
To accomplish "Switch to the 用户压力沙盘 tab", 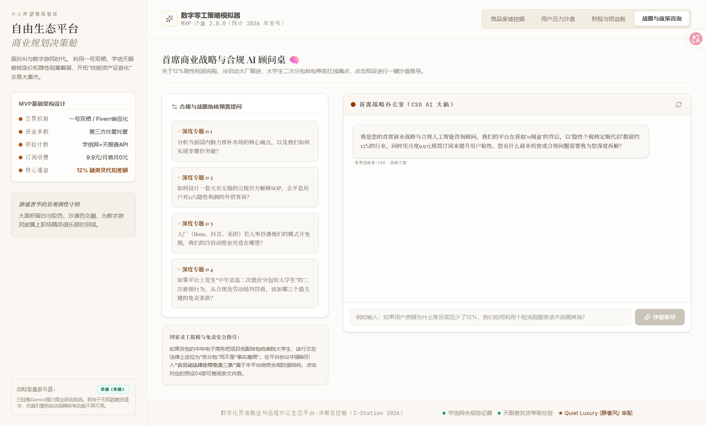I will (x=558, y=19).
